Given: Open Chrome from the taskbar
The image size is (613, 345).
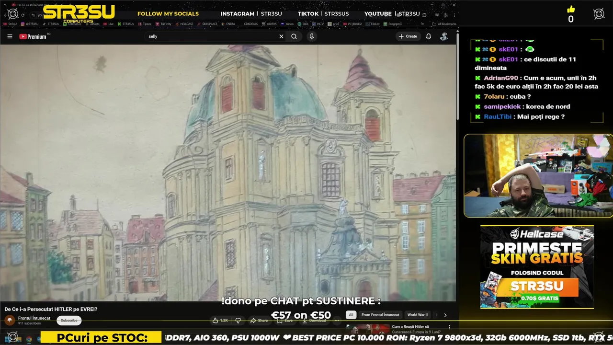Looking at the screenshot, I should (x=29, y=339).
